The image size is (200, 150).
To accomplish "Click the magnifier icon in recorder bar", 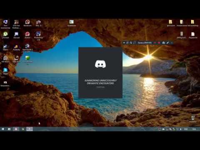I will point(131,43).
